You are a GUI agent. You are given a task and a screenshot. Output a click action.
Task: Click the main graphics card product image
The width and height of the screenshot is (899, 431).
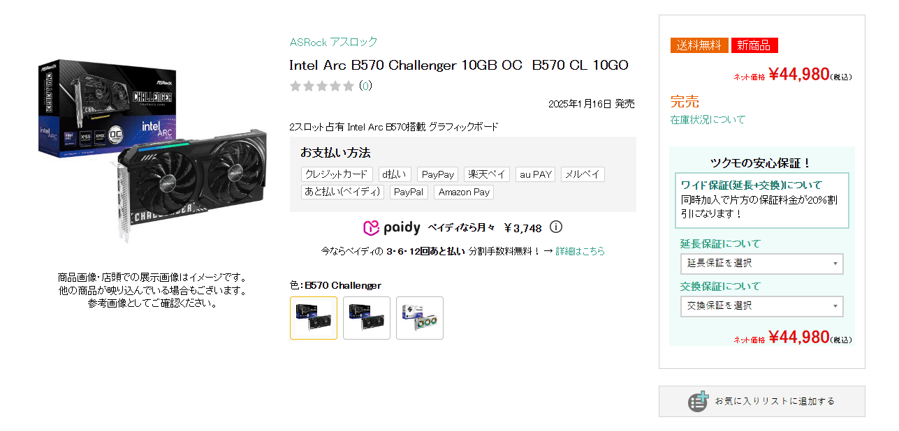[152, 150]
